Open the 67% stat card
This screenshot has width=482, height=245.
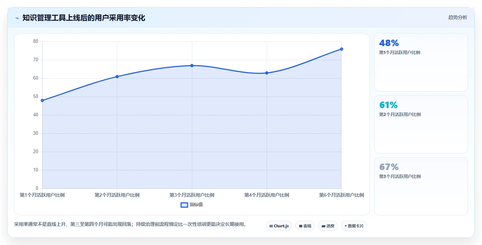421,186
